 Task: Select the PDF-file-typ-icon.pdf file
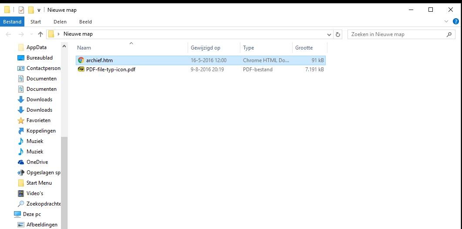click(201, 70)
